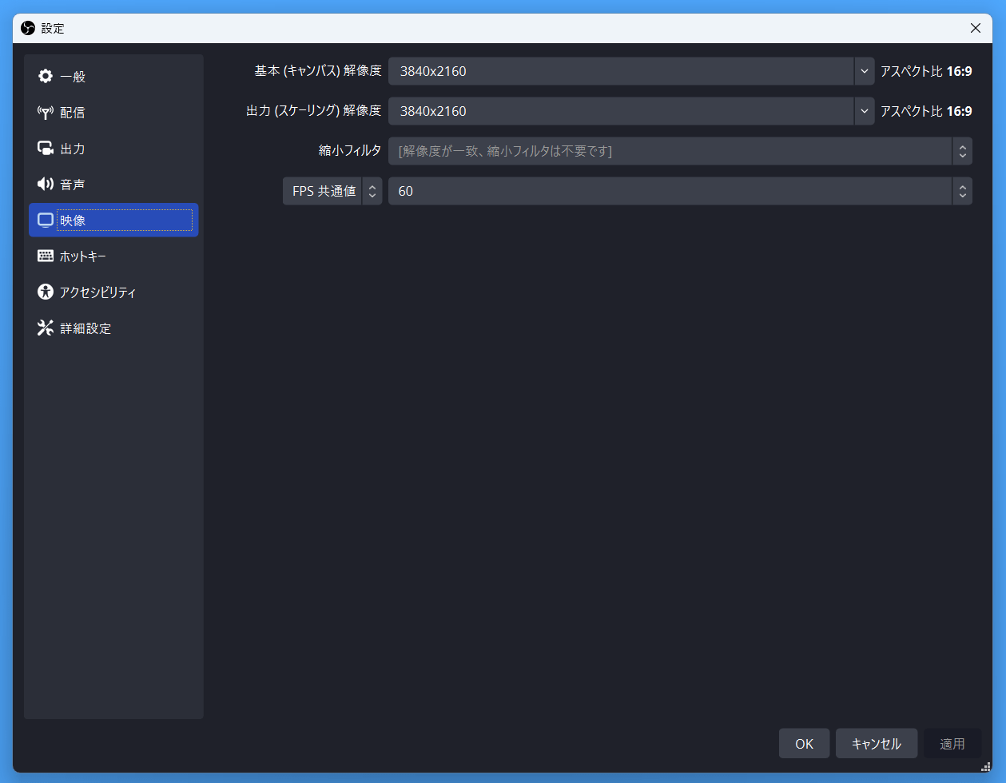Click the Output (出力) icon in sidebar
The image size is (1006, 783).
46,149
